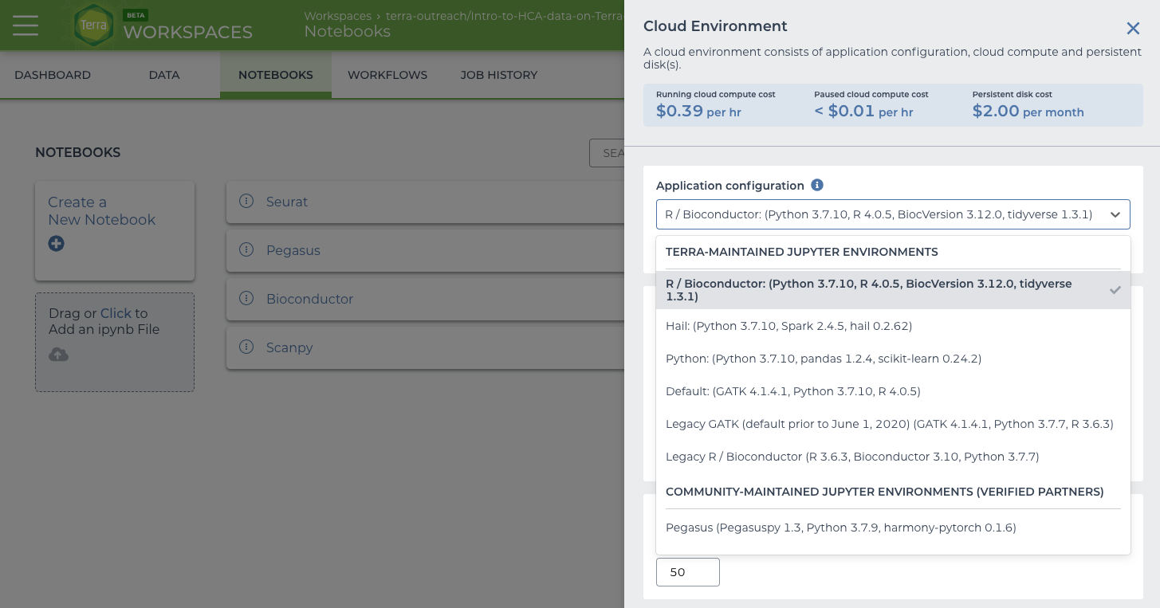
Task: Pick the Legacy GATK environment option
Action: pos(893,424)
